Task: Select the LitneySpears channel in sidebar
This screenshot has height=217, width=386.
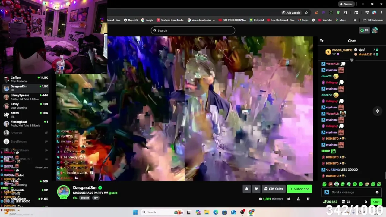Action: pos(26,97)
